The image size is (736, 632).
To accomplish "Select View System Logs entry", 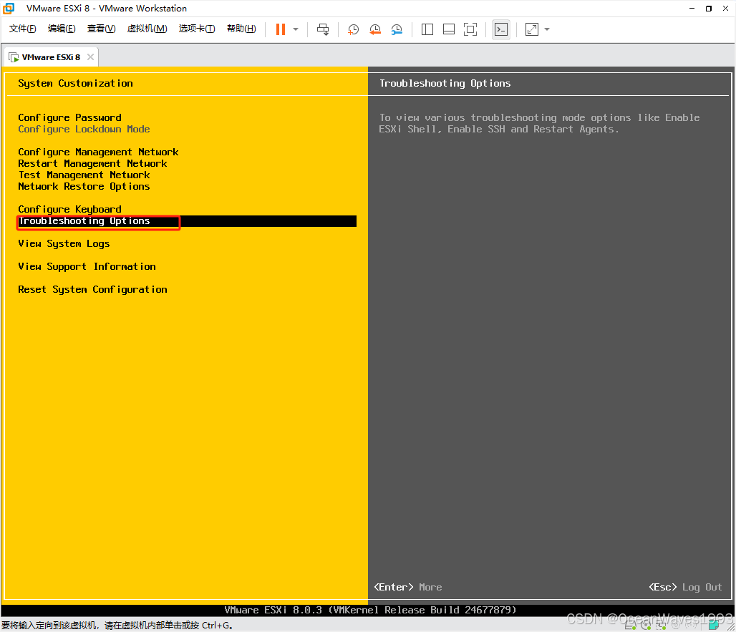I will pos(64,243).
